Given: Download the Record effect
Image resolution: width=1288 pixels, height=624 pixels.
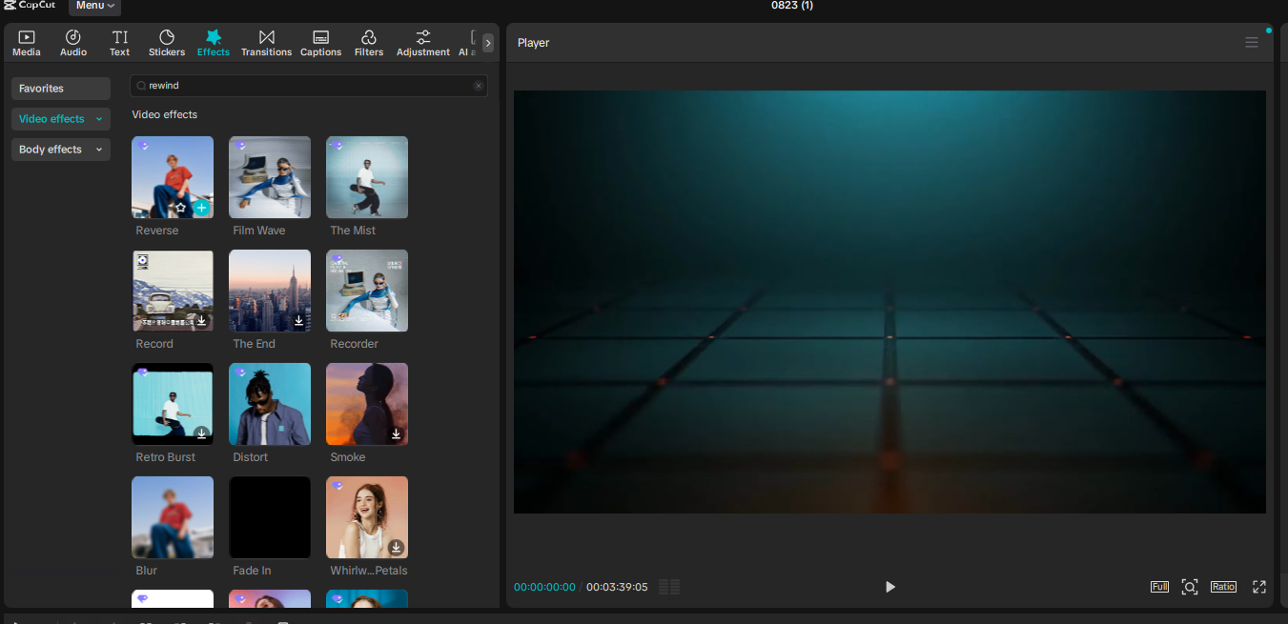Looking at the screenshot, I should [201, 321].
